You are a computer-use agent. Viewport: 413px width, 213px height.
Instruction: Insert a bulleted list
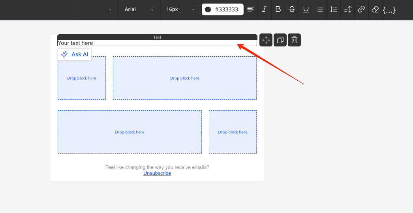click(x=320, y=9)
